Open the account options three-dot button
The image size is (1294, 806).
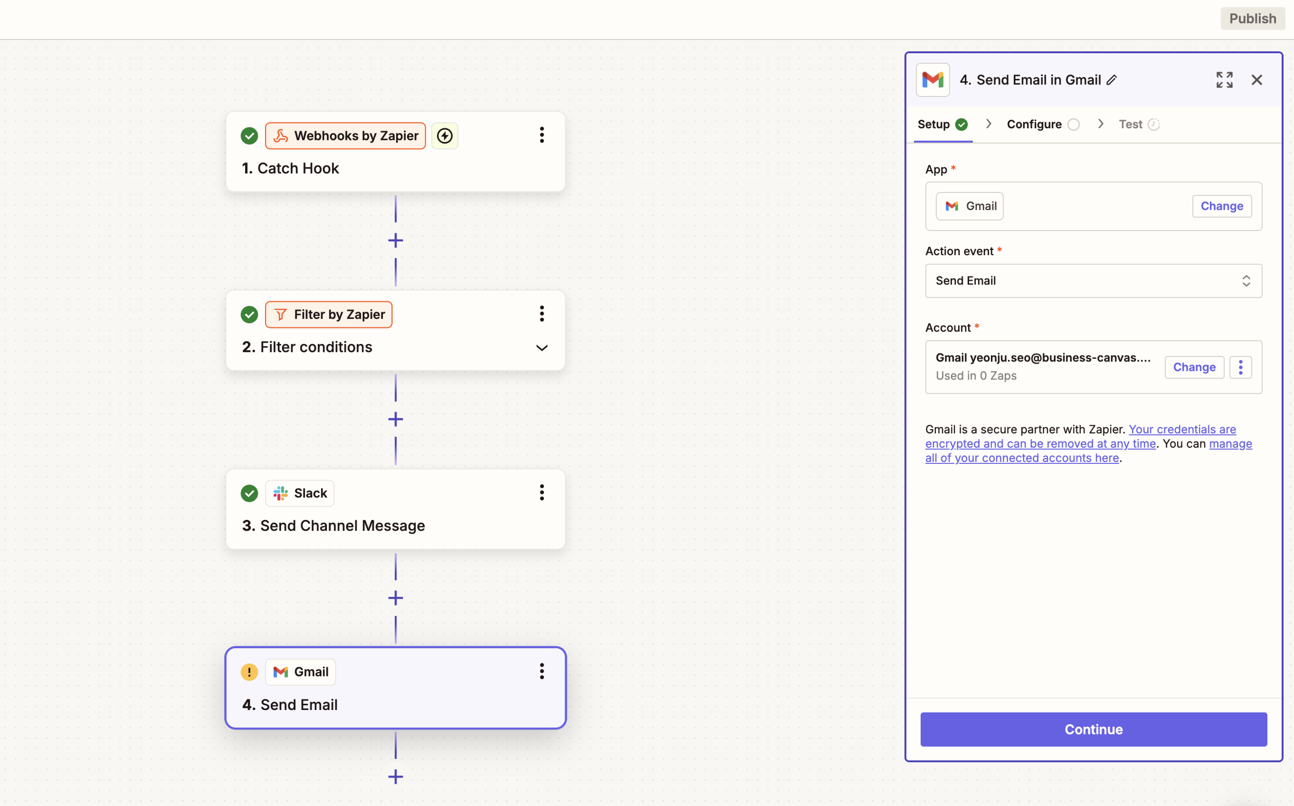pos(1240,367)
